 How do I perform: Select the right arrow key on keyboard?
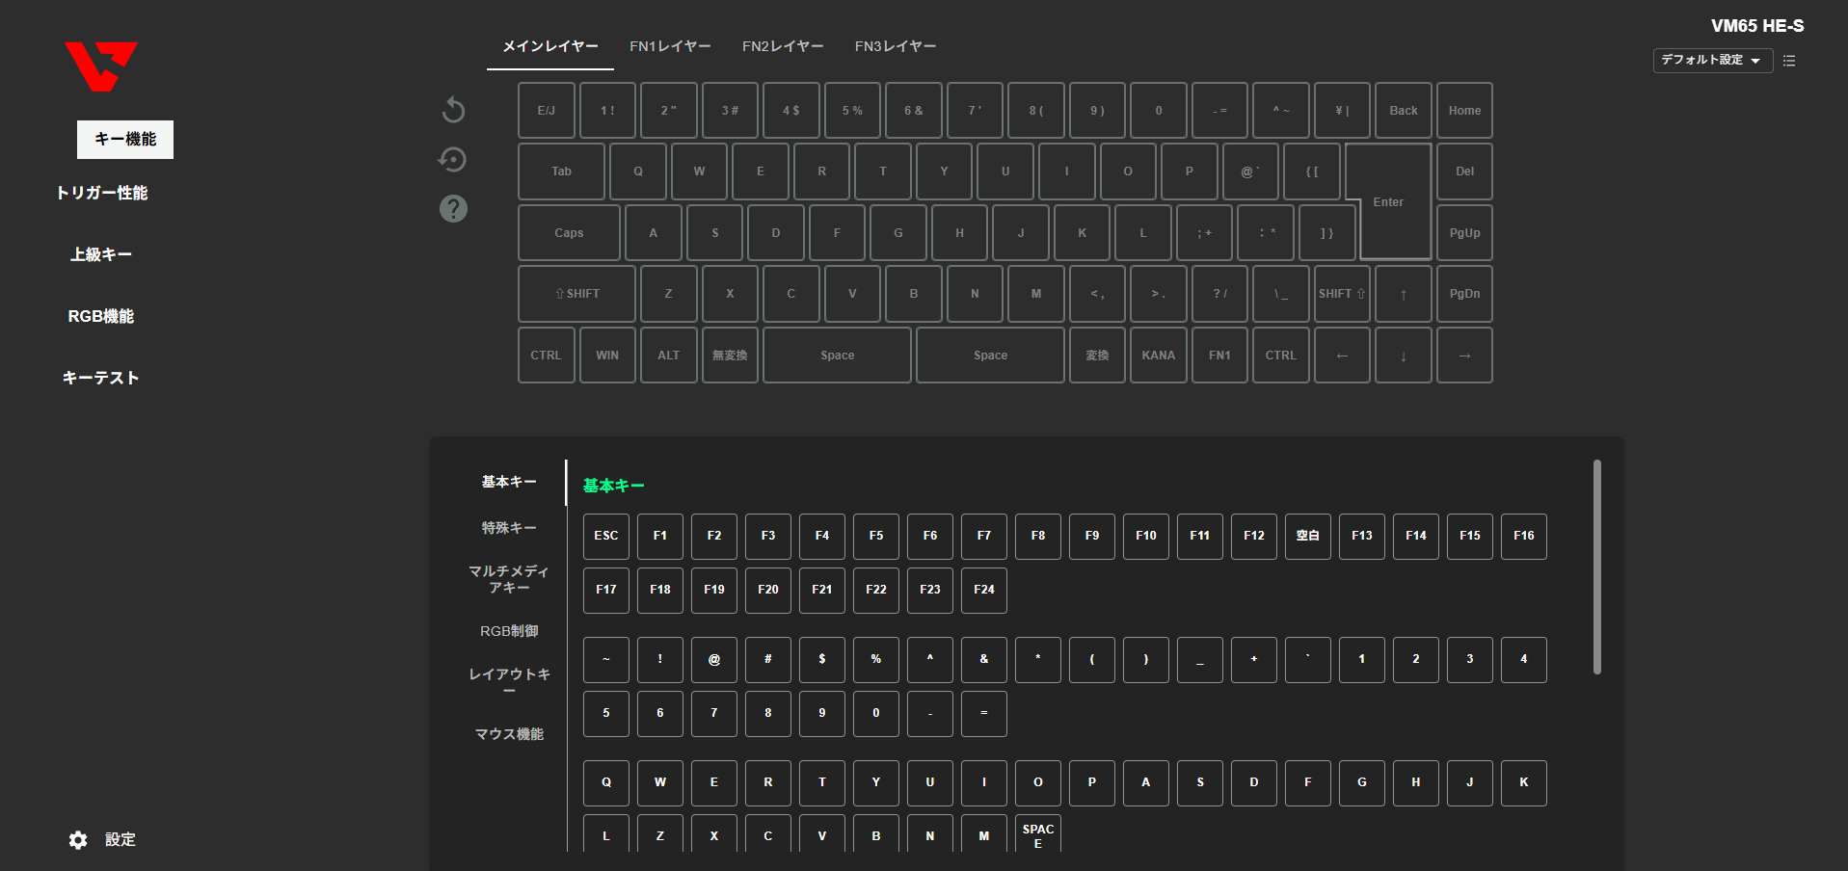tap(1463, 356)
